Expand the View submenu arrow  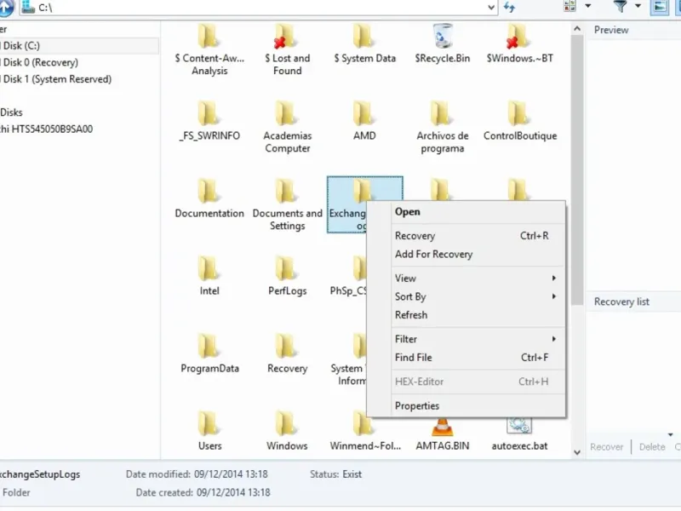pyautogui.click(x=554, y=278)
